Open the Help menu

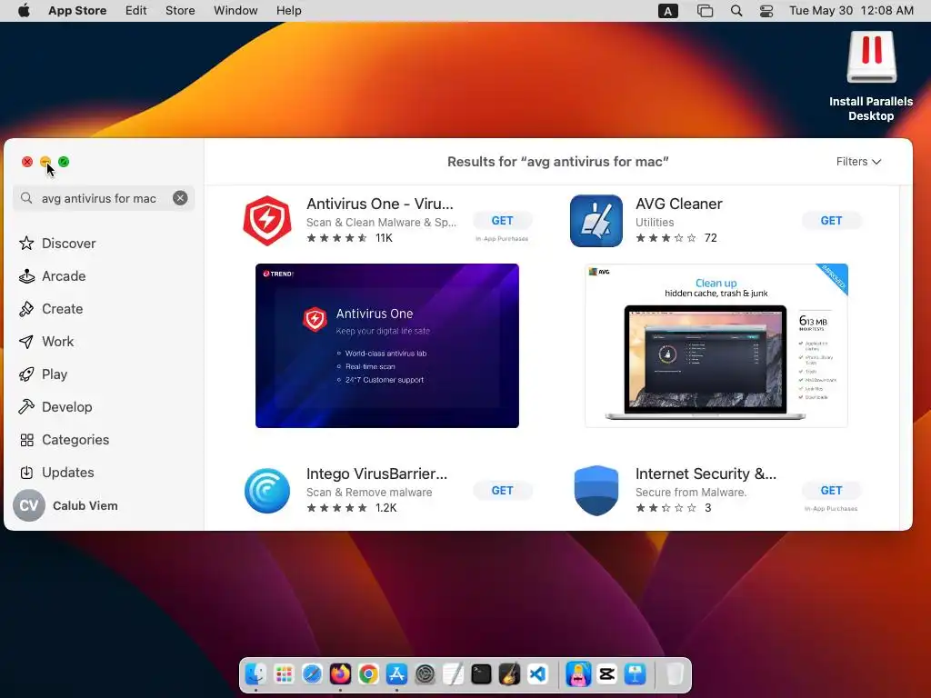pyautogui.click(x=288, y=11)
